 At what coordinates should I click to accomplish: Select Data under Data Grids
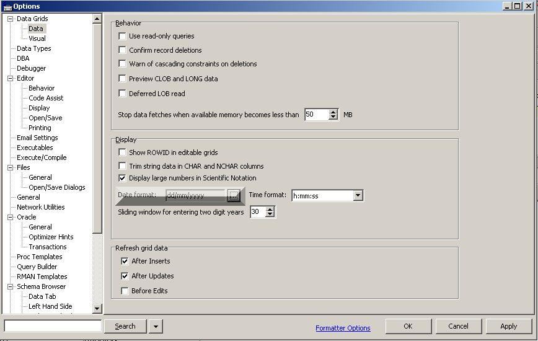coord(36,29)
